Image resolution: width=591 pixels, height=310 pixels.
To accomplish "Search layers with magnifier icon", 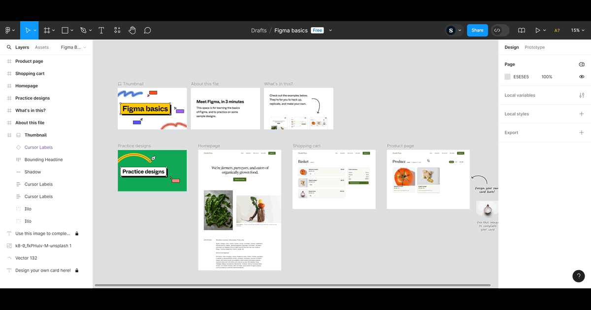I will tap(9, 47).
